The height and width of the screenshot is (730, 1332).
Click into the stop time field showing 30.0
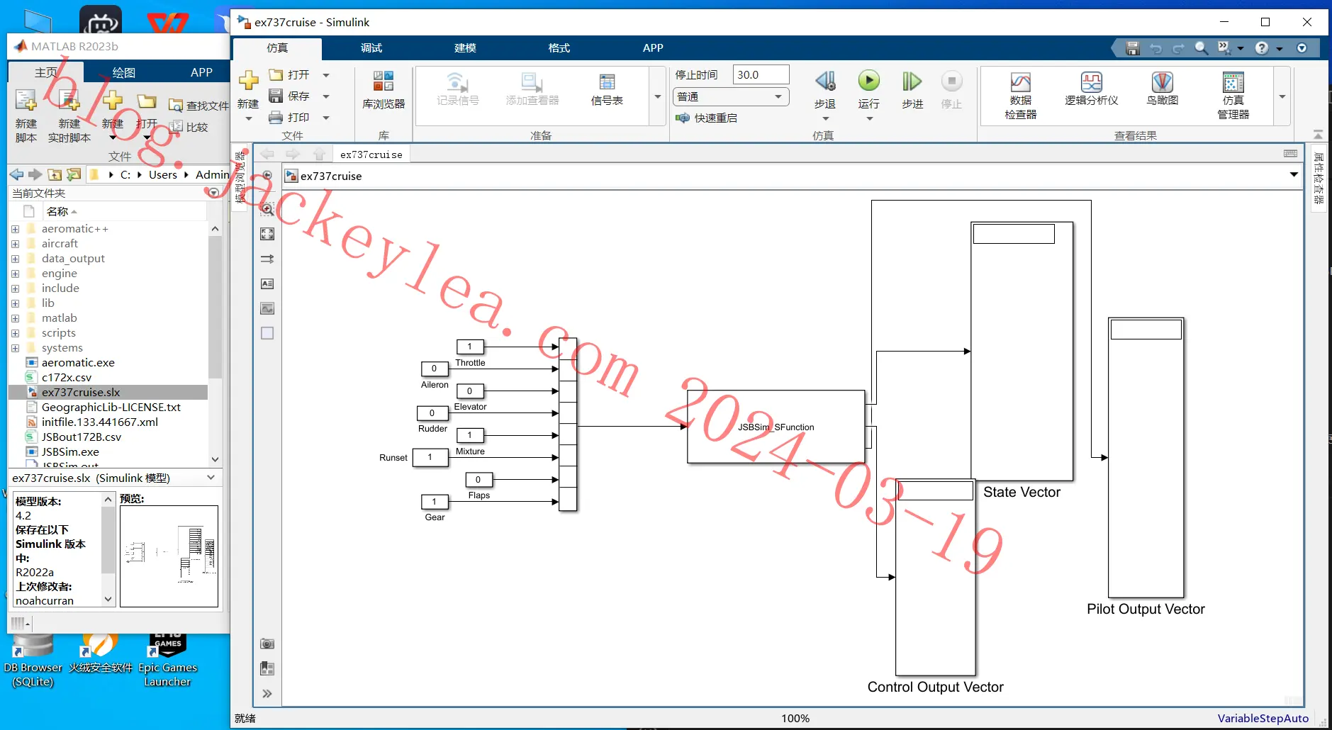[x=761, y=74]
